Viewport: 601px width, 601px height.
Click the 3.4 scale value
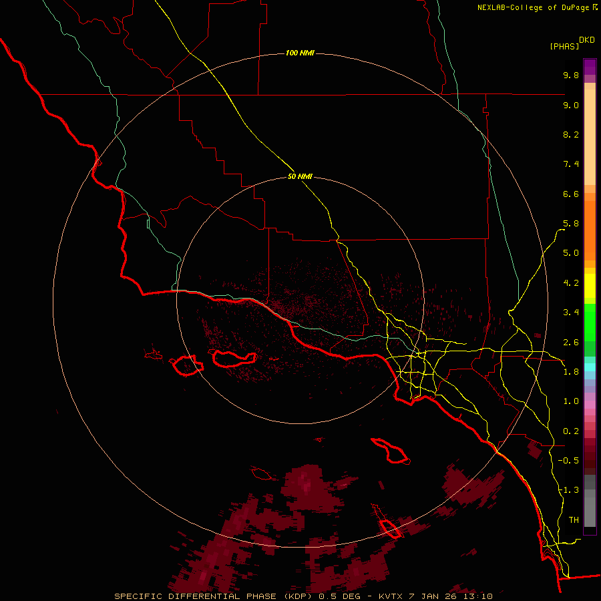pos(571,313)
